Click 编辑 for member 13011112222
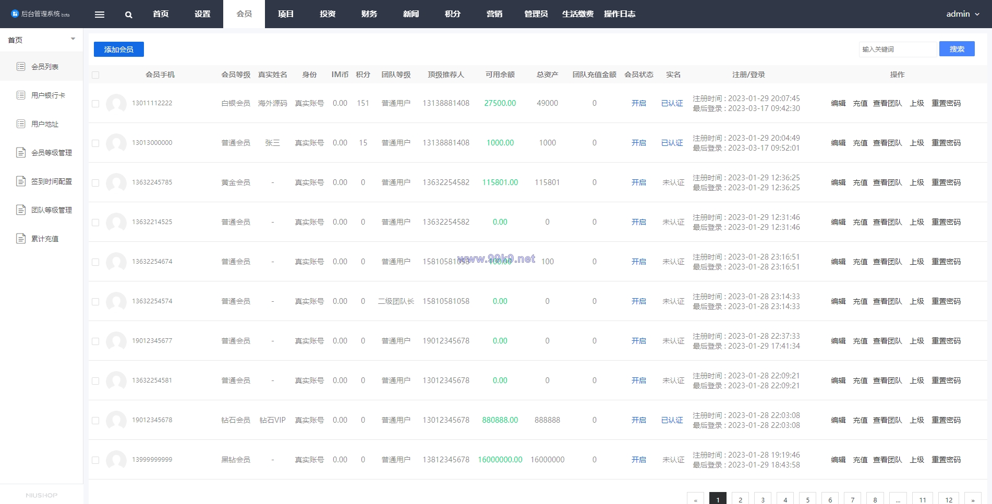Screen dimensions: 992x504 pos(838,103)
